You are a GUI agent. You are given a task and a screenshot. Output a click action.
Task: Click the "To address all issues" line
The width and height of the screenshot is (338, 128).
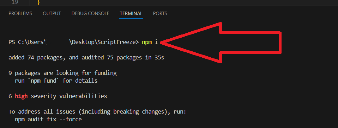(97, 112)
